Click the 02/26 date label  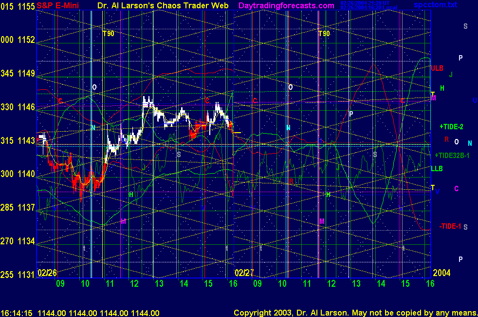click(47, 273)
